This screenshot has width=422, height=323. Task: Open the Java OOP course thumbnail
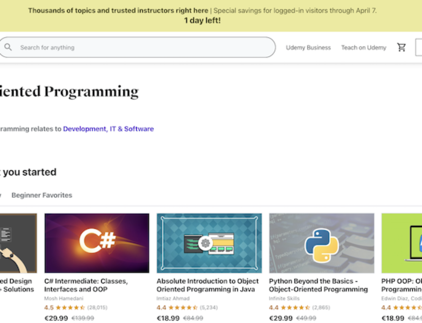point(209,243)
